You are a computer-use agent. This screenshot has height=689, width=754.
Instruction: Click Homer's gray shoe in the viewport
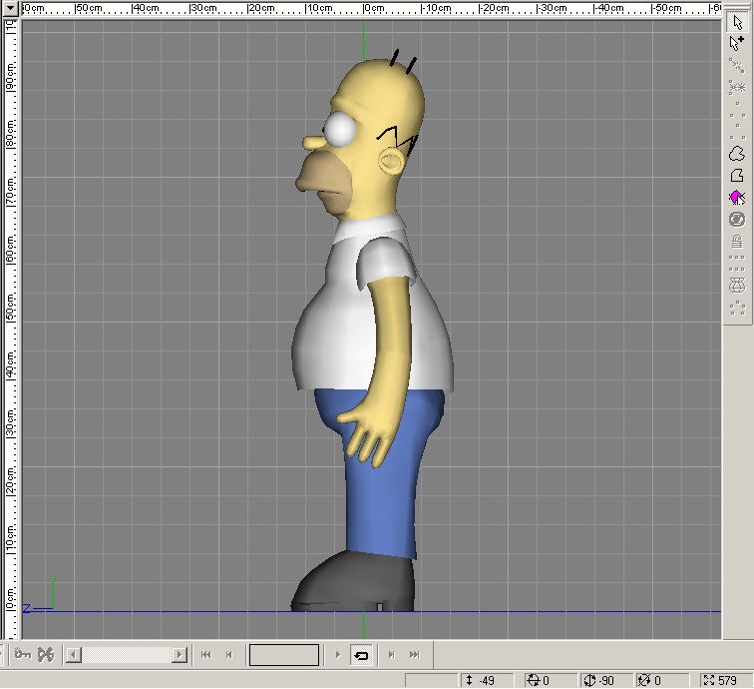353,581
